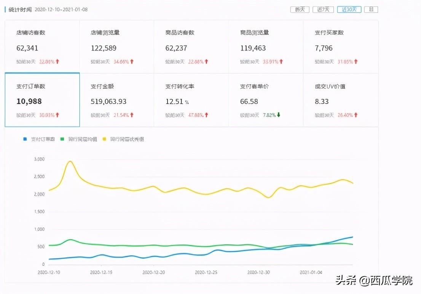This screenshot has height=294, width=421.
Task: Click the red up arrow in the 12.51% card
Action: click(x=206, y=115)
